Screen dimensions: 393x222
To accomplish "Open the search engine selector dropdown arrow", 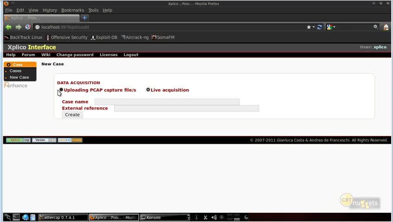I will 334,27.
